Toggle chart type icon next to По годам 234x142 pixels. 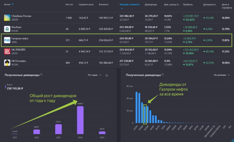(107, 75)
